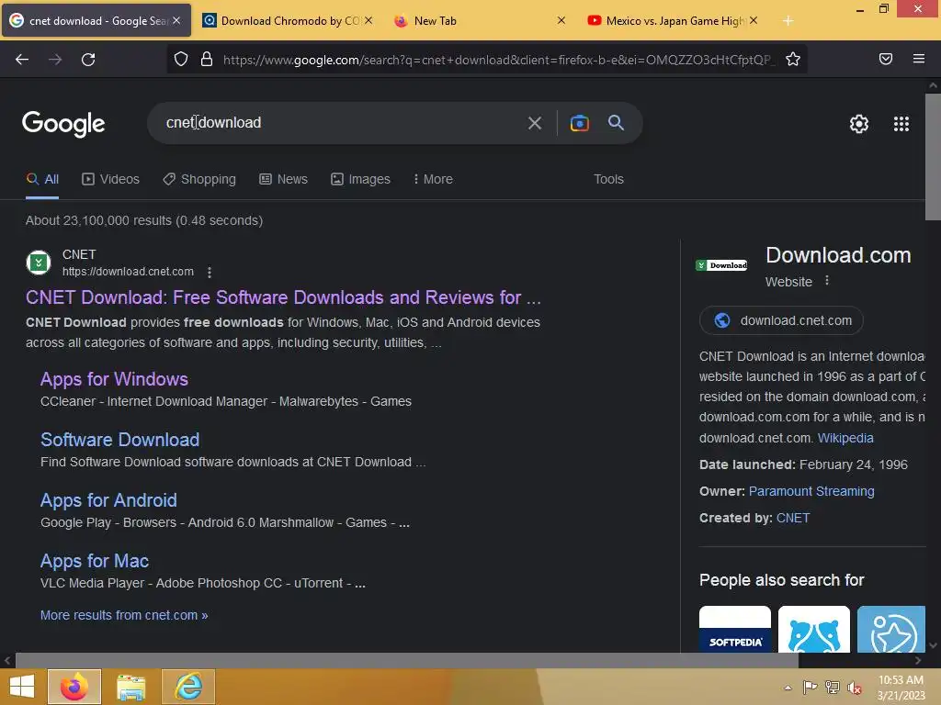941x705 pixels.
Task: Open a new browser tab
Action: coord(788,21)
